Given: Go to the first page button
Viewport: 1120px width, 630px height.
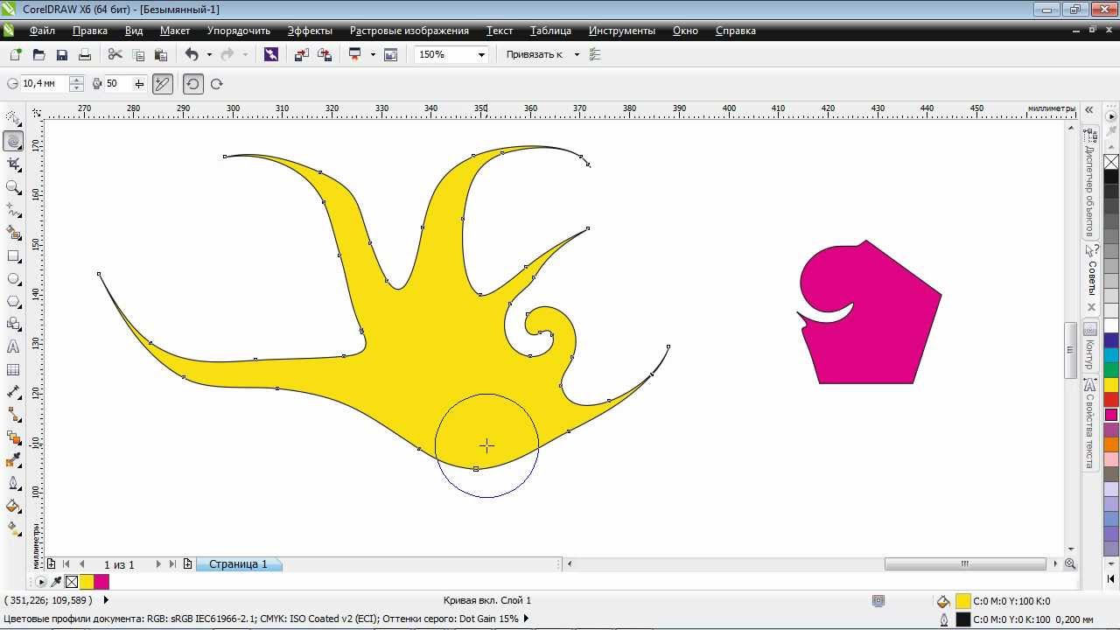Looking at the screenshot, I should (x=66, y=564).
